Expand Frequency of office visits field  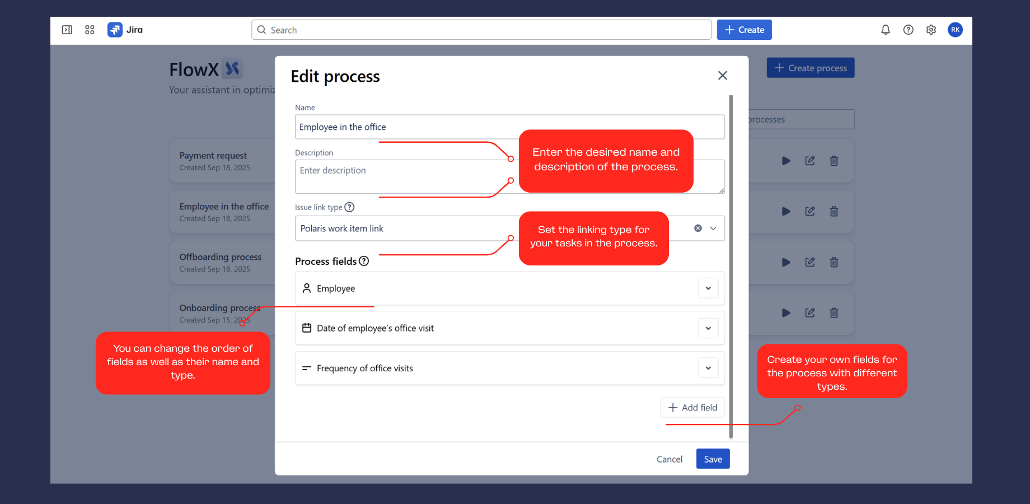pos(708,368)
